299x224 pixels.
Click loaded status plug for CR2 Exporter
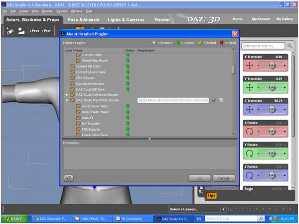click(128, 77)
